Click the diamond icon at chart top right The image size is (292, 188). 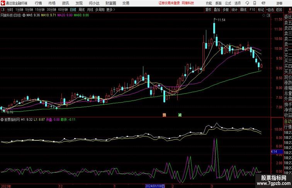pos(264,15)
